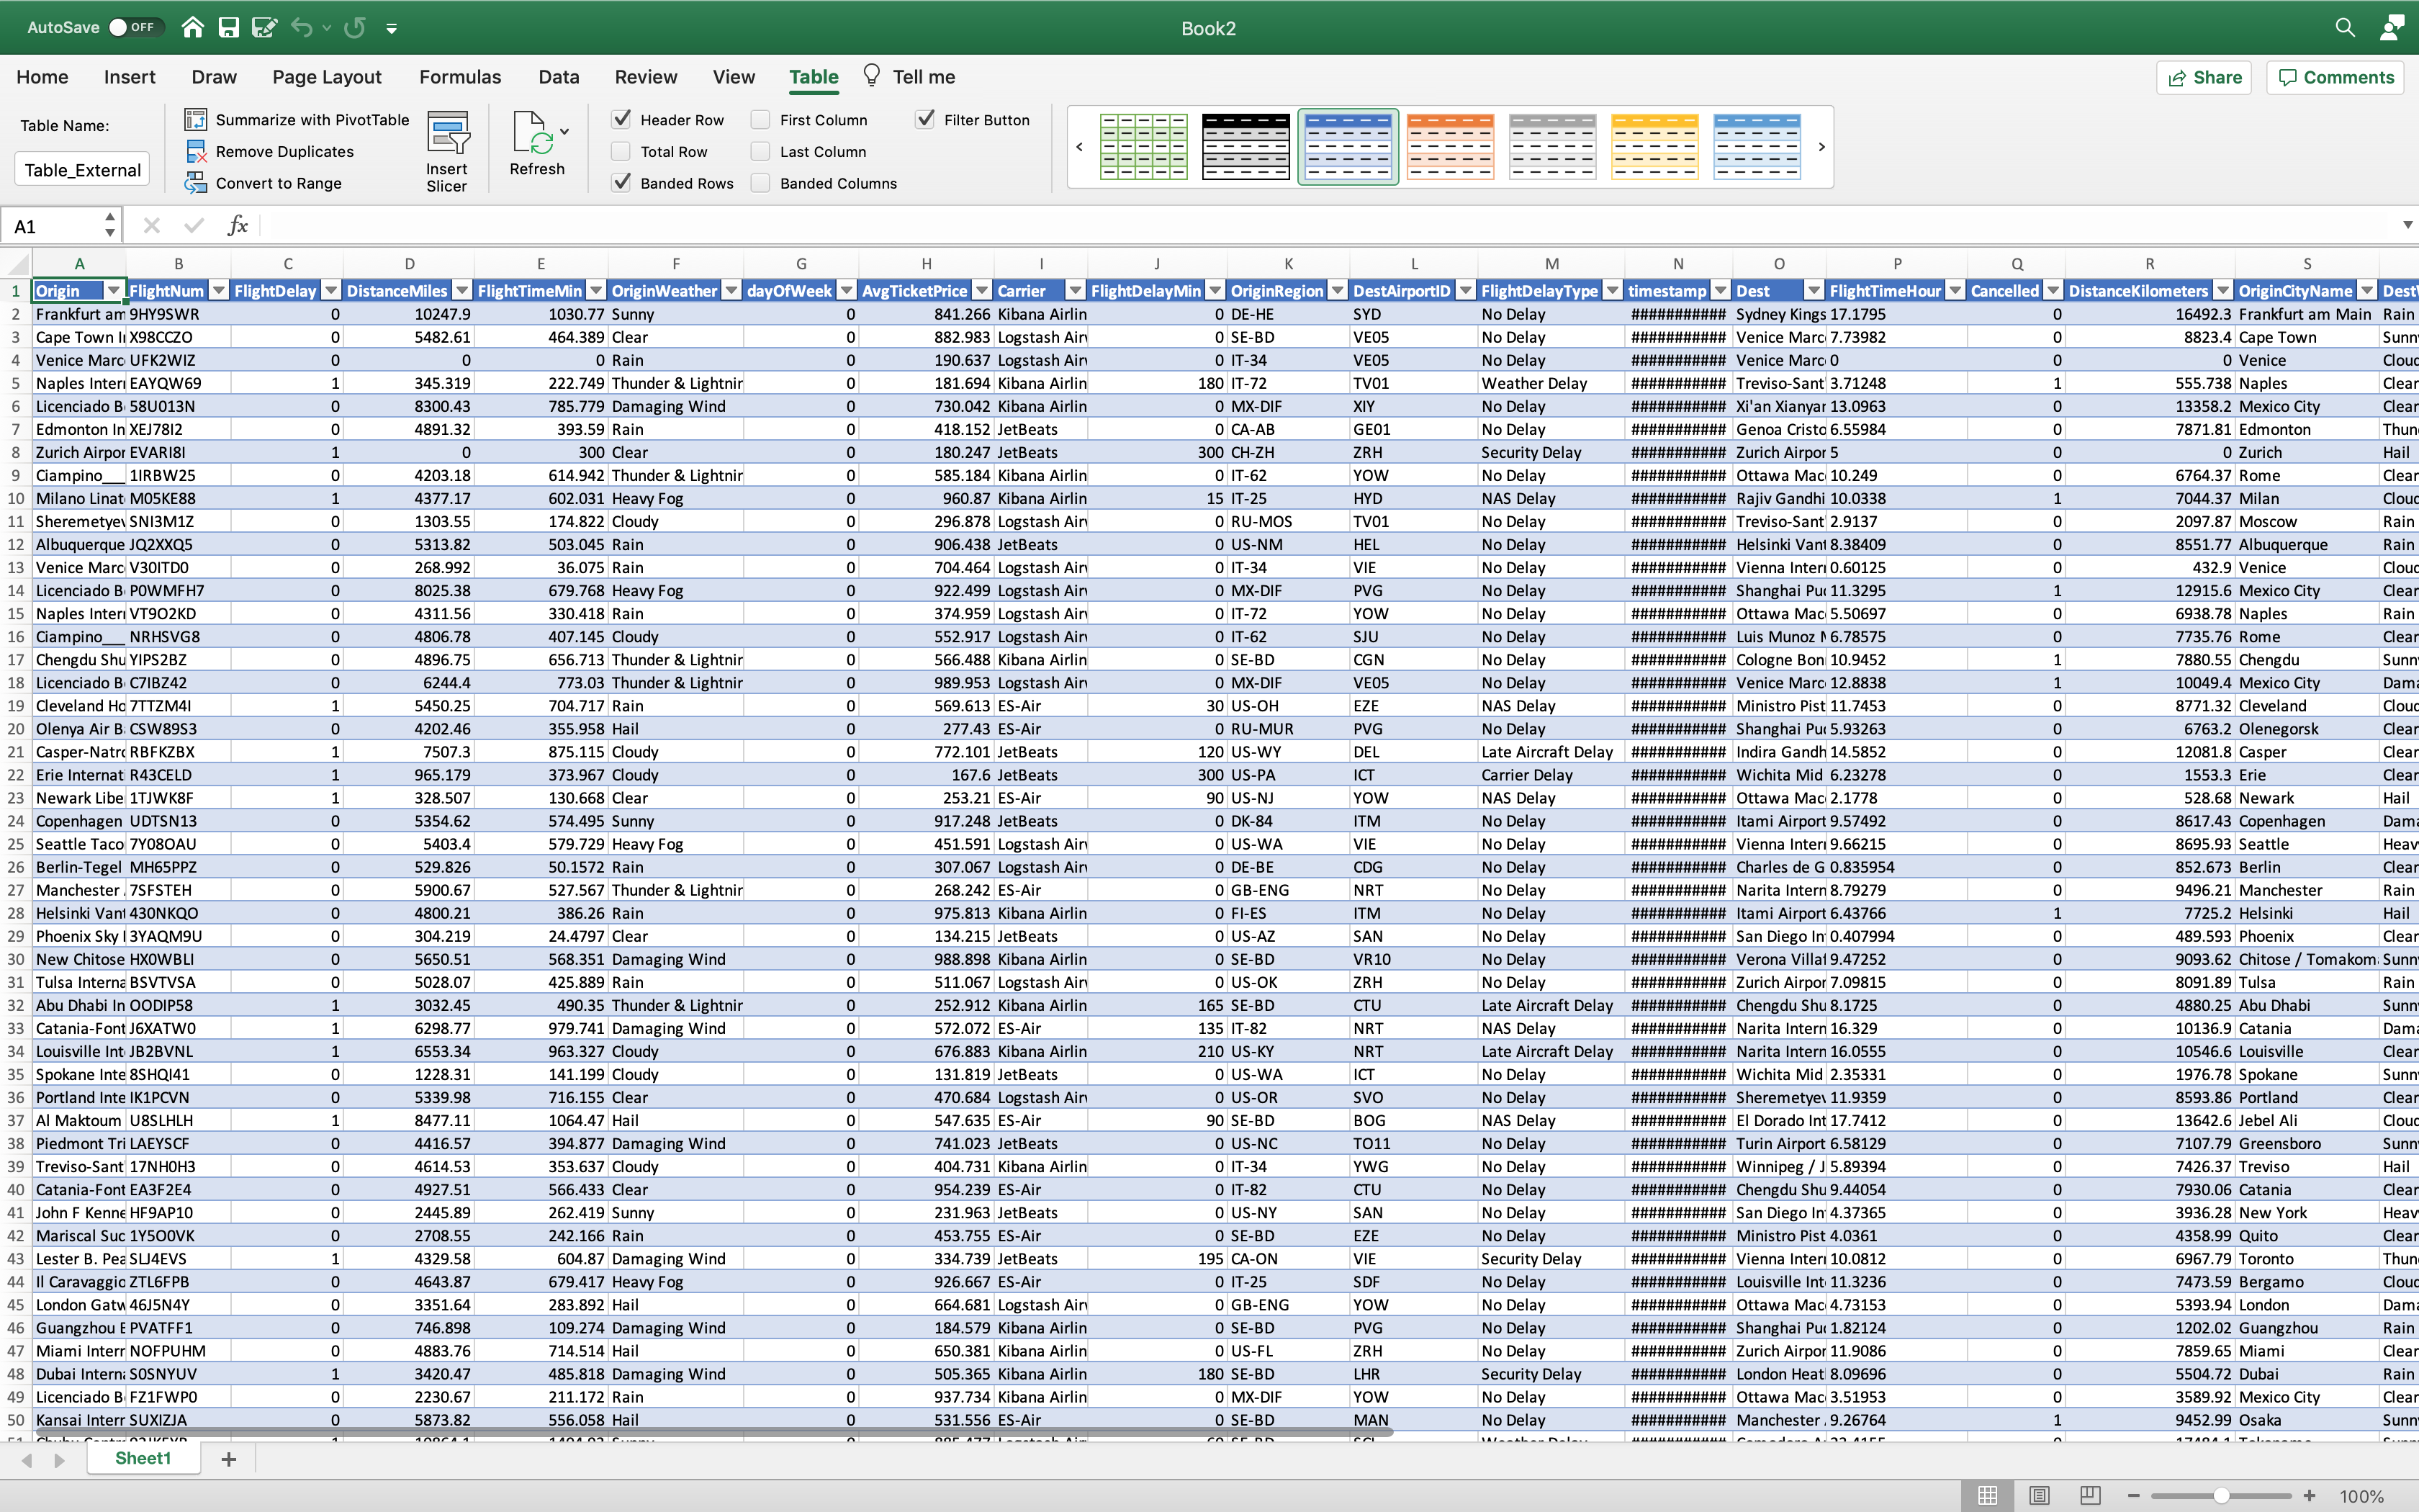
Task: Select the black table style swatch
Action: [x=1246, y=147]
